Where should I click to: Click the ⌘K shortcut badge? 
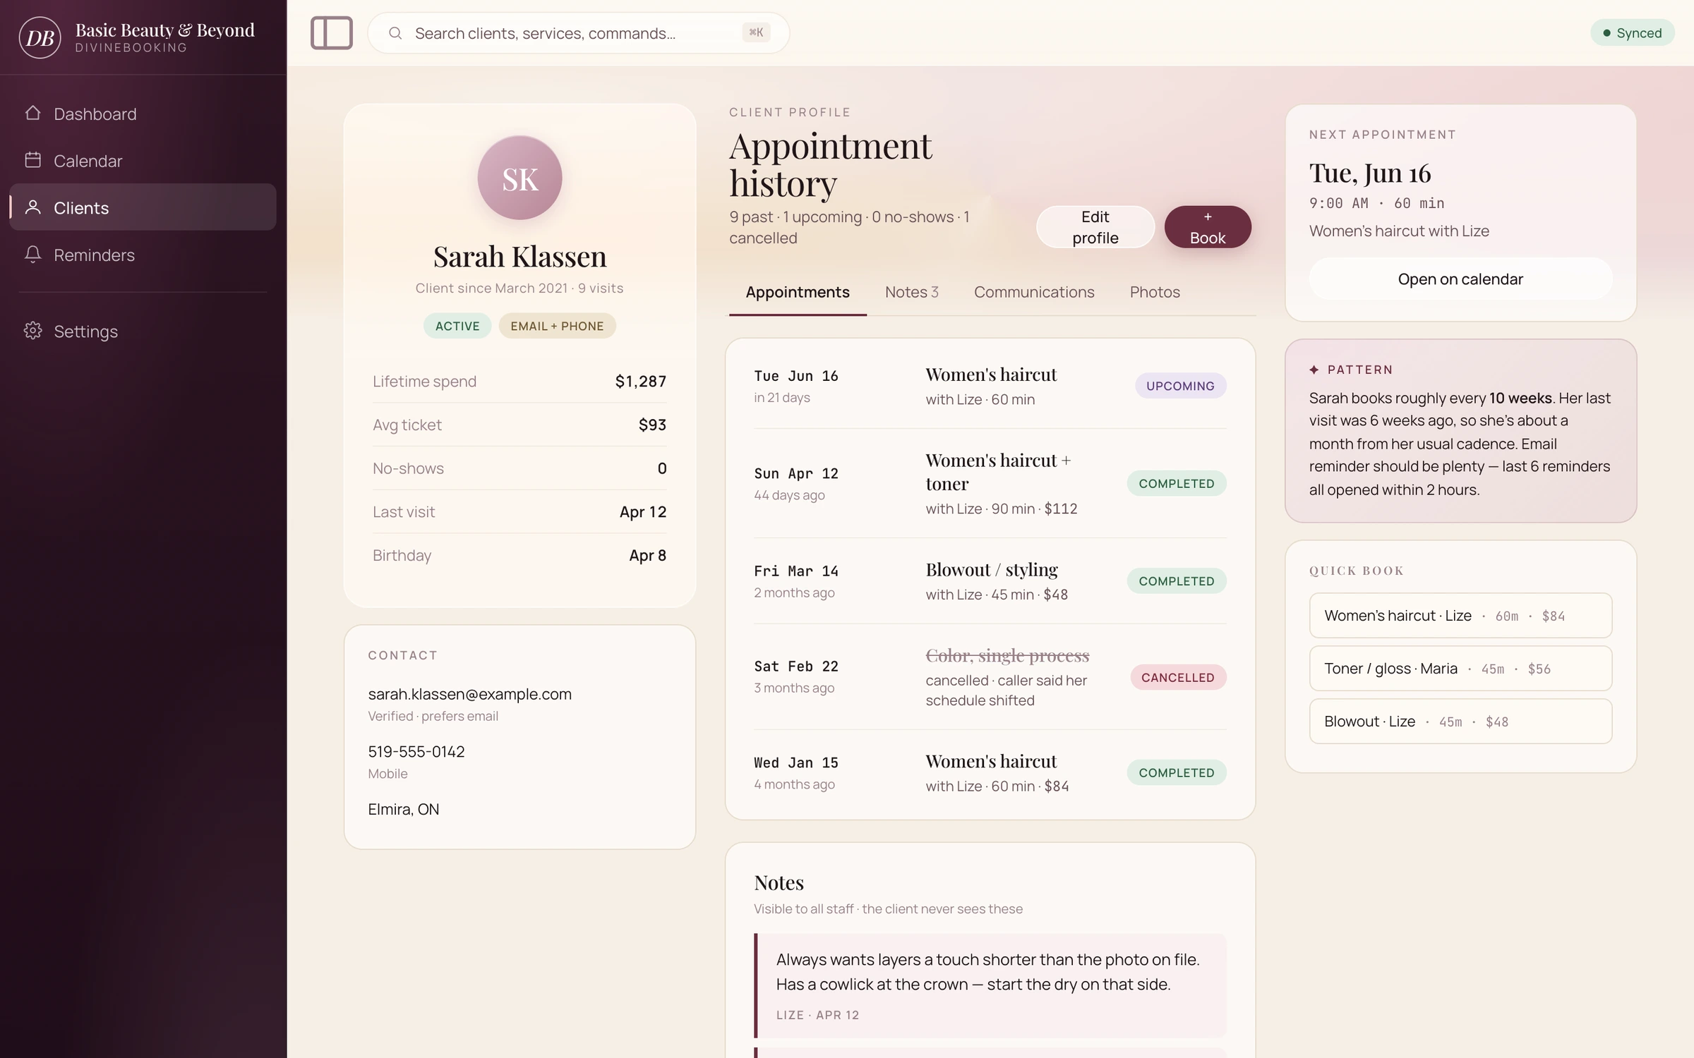756,32
